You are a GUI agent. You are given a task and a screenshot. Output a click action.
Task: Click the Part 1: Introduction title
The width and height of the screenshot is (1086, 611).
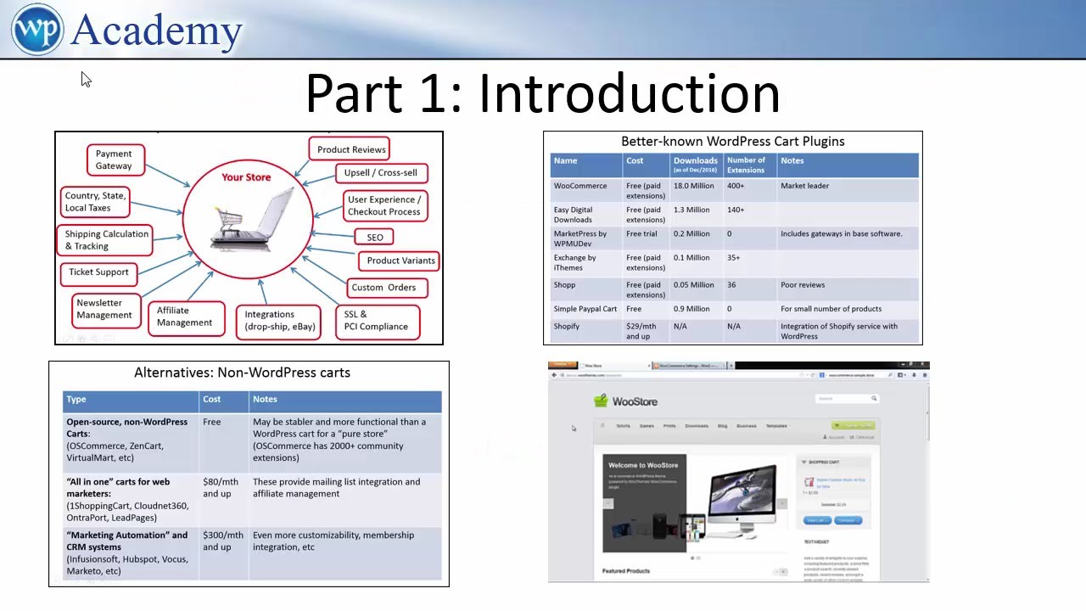coord(543,93)
